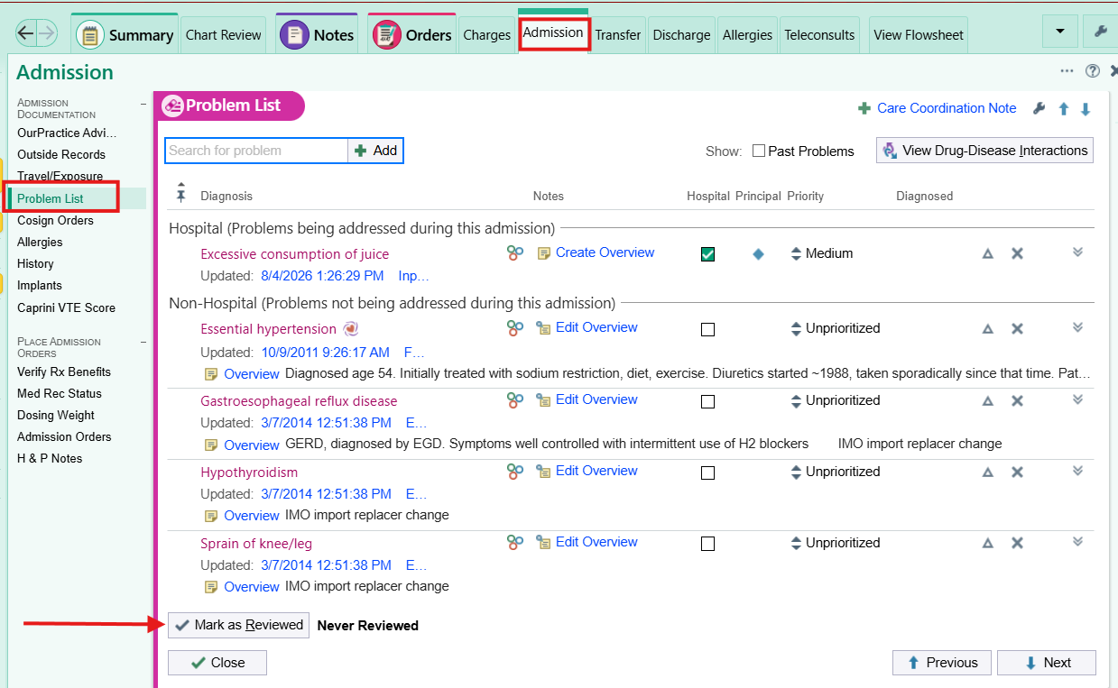Viewport: 1118px width, 688px height.
Task: Click triangle resolve icon for Hypothyroidism
Action: click(988, 472)
